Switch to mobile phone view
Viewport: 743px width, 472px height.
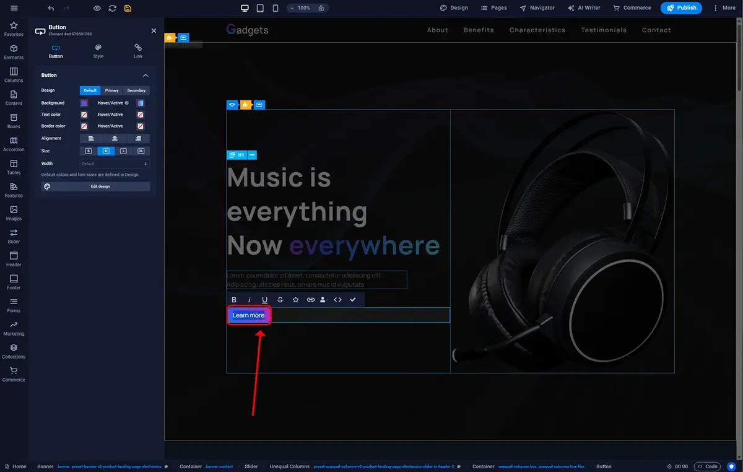[276, 8]
